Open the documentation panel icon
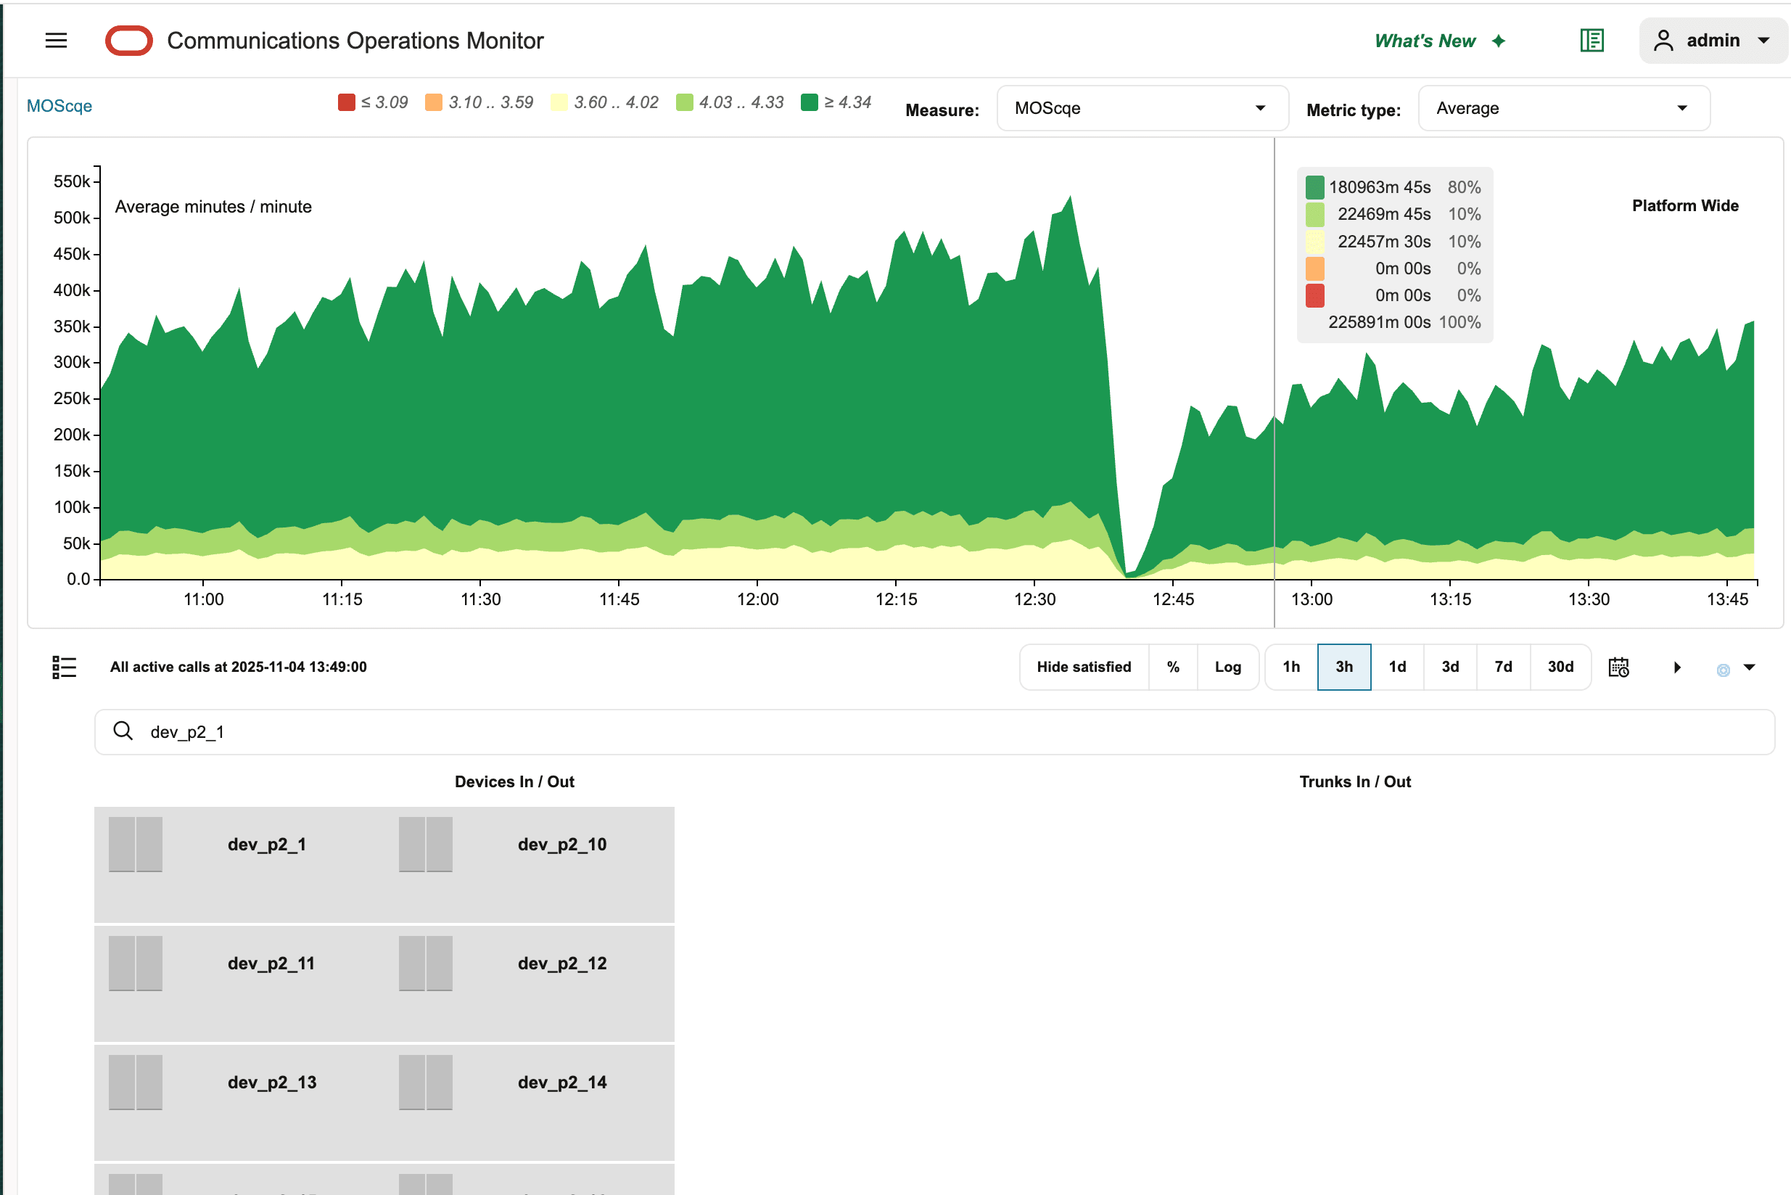 1592,41
